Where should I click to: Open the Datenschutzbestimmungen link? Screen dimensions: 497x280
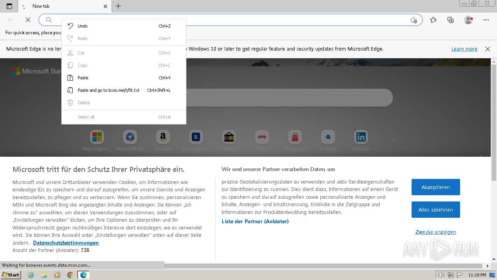(x=66, y=243)
